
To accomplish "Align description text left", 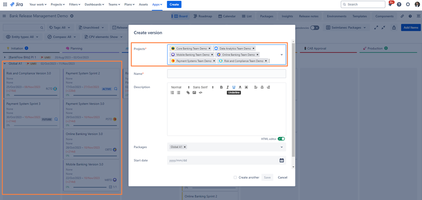I will click(256, 87).
